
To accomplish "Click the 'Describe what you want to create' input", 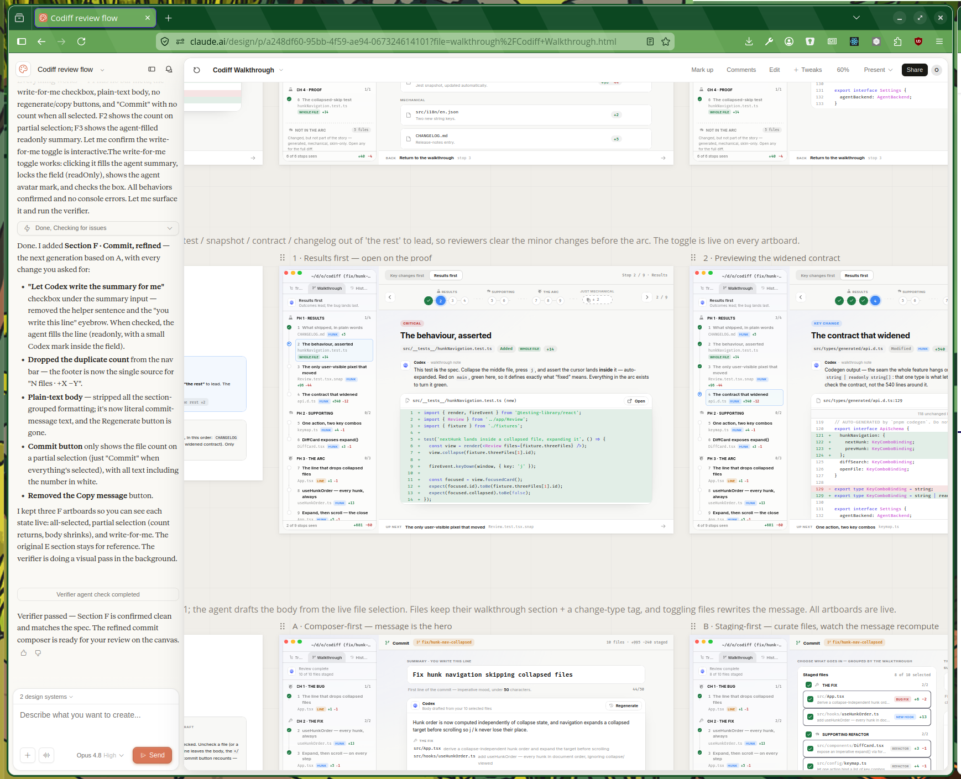I will pyautogui.click(x=96, y=715).
